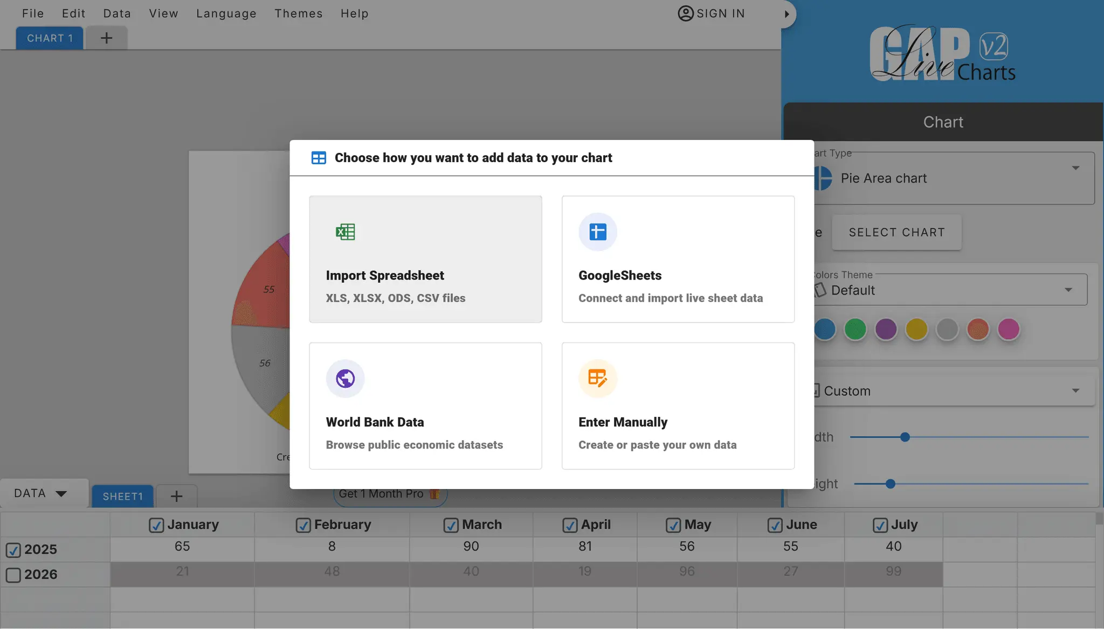Viewport: 1104px width, 629px height.
Task: Choose the World Bank Data option
Action: [425, 406]
